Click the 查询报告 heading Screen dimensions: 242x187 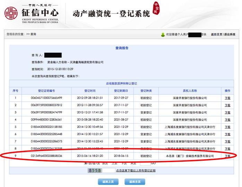point(122,48)
